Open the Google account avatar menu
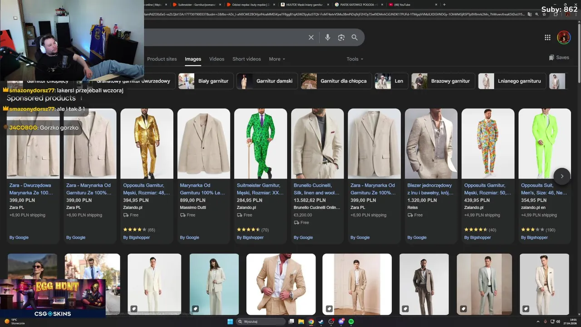This screenshot has height=327, width=581. [x=564, y=37]
